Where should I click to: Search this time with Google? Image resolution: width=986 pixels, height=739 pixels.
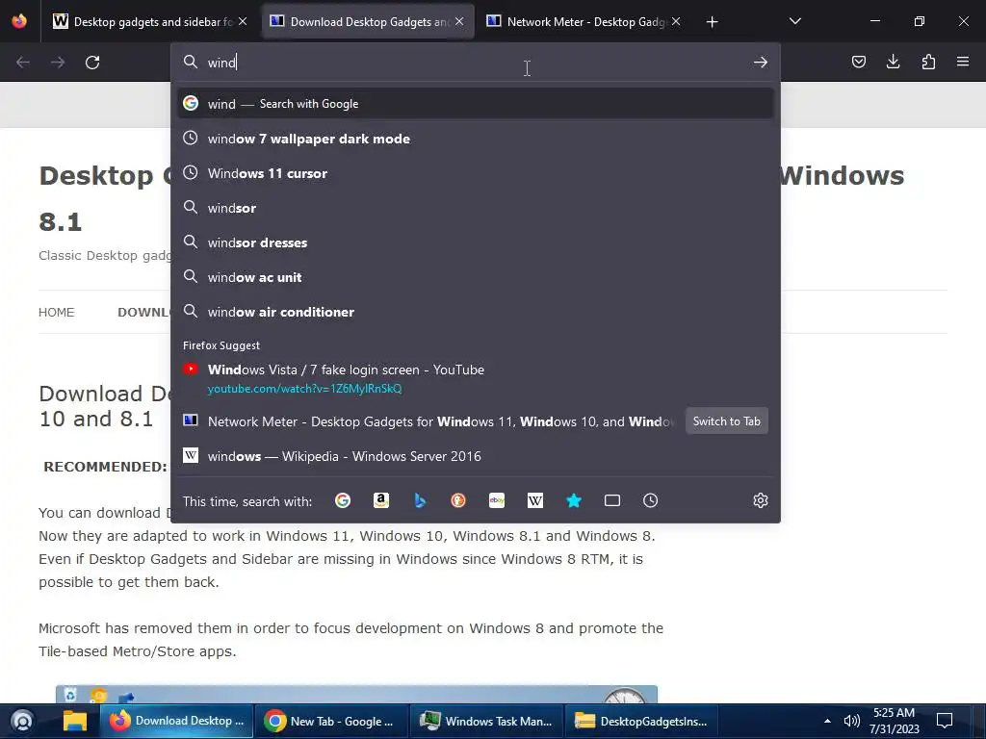(343, 500)
